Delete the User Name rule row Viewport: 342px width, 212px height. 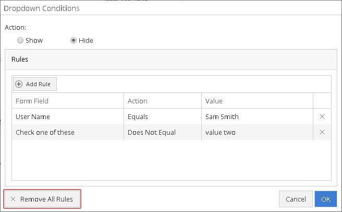click(322, 116)
